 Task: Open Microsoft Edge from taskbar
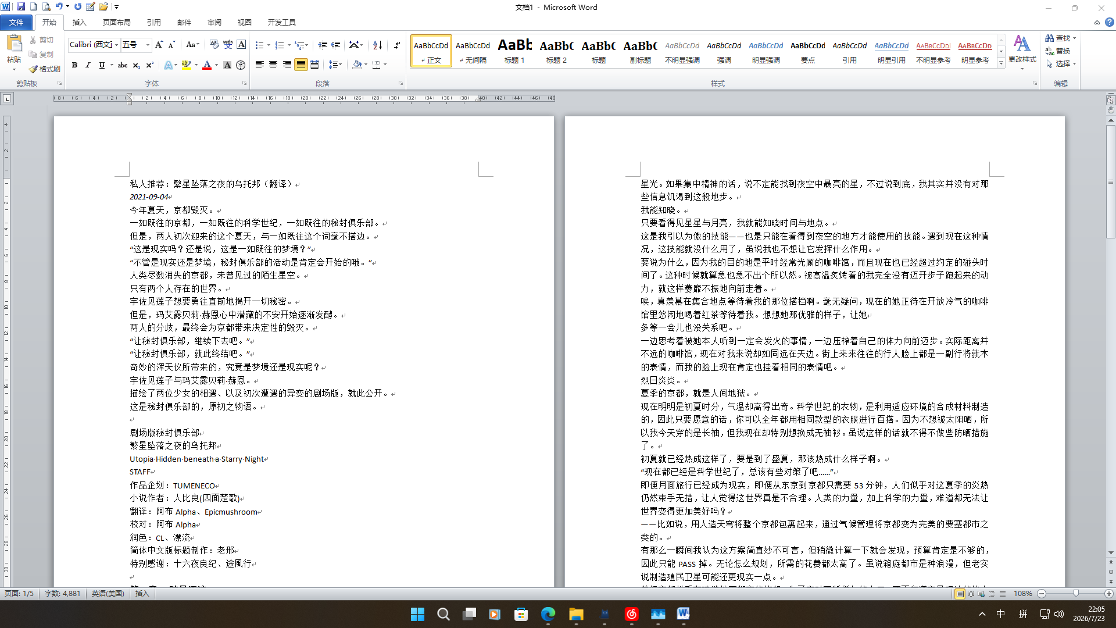(x=548, y=614)
